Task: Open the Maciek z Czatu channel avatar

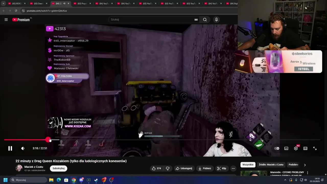Action: [x=19, y=168]
